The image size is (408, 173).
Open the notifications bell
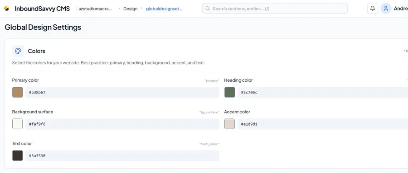(x=372, y=9)
